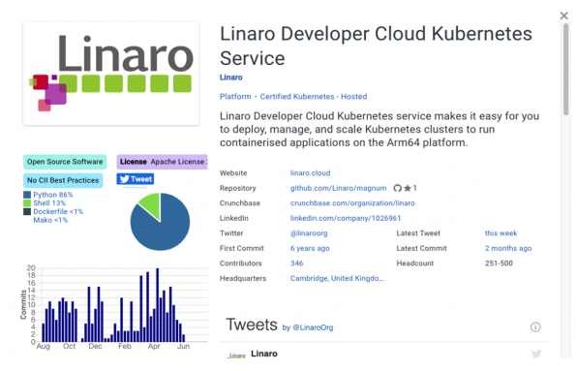Click the Twitter bird icon on the tweet
Screen dimensions: 576x371
tap(536, 354)
